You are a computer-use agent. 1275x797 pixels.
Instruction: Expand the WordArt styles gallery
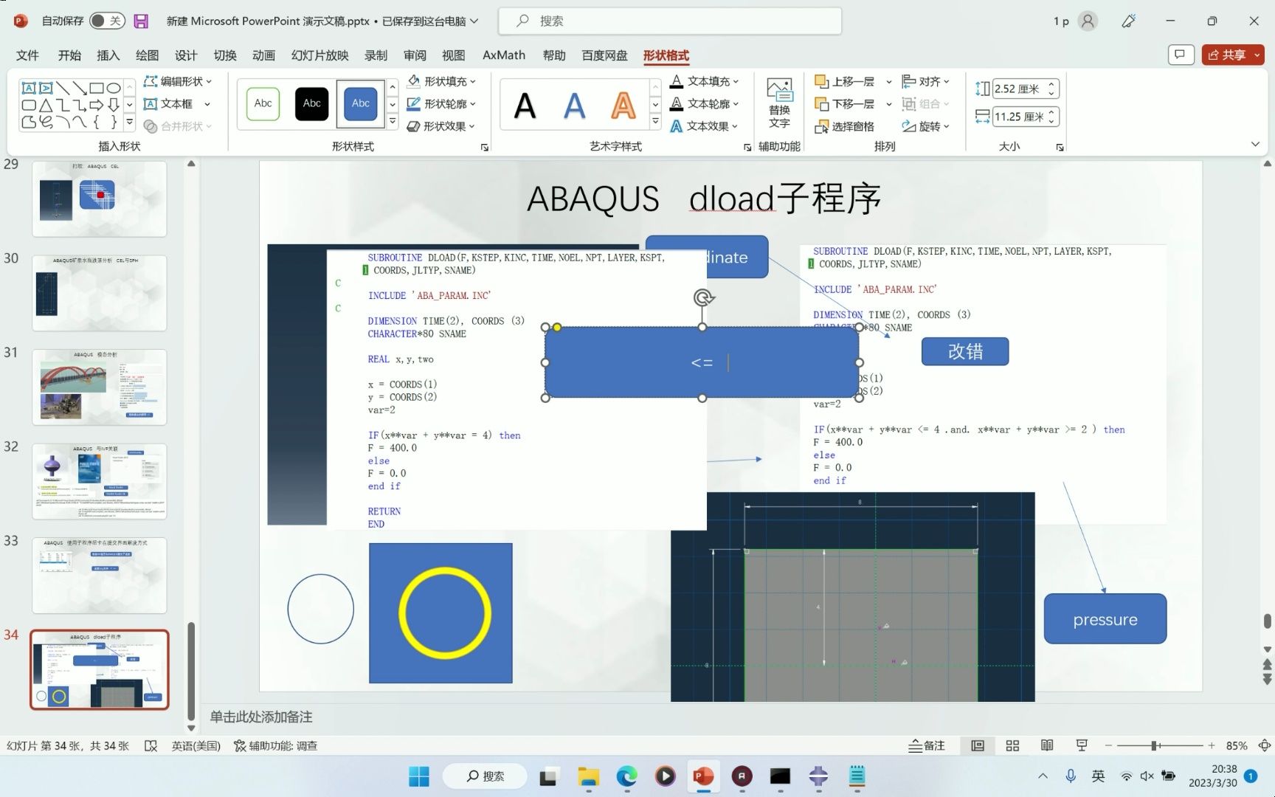coord(655,122)
